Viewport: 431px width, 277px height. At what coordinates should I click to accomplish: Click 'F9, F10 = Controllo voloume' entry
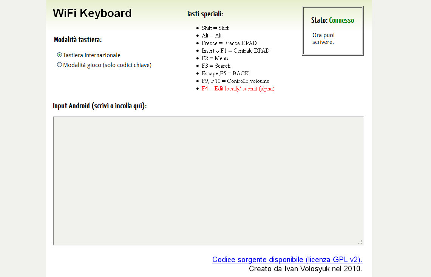pos(235,81)
